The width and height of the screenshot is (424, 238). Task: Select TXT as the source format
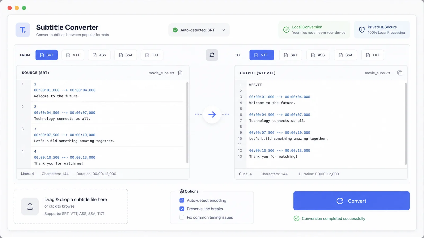[x=152, y=55]
